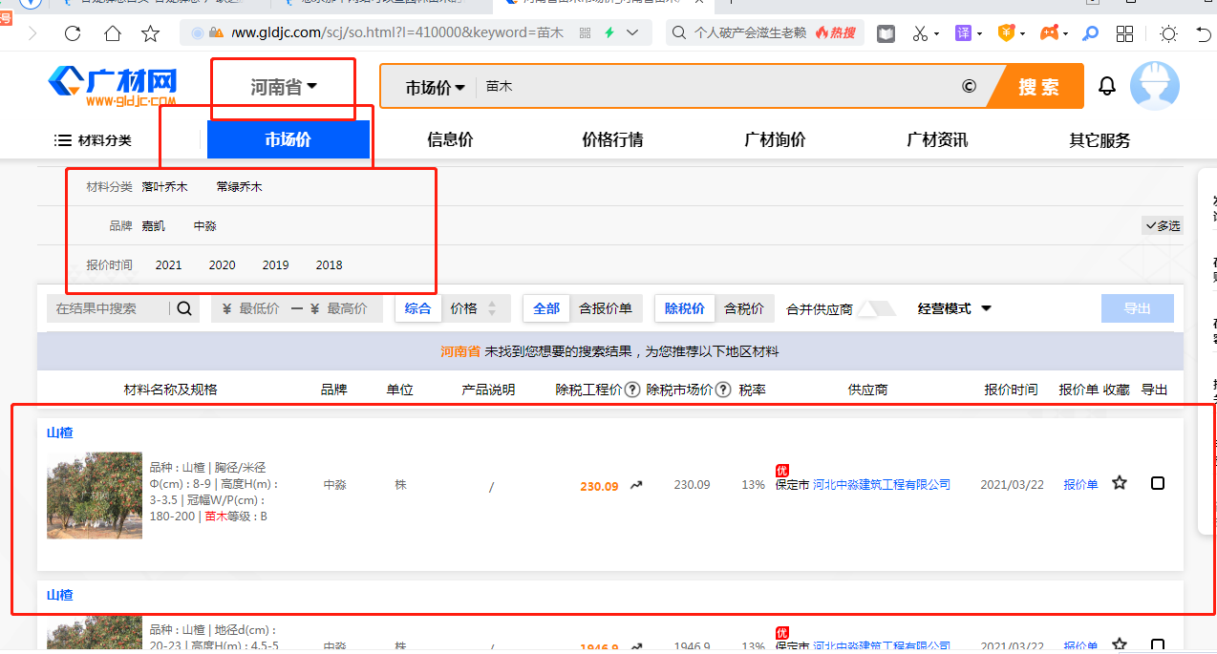Filter by 常绿乔木 category
Image resolution: width=1217 pixels, height=654 pixels.
point(239,187)
